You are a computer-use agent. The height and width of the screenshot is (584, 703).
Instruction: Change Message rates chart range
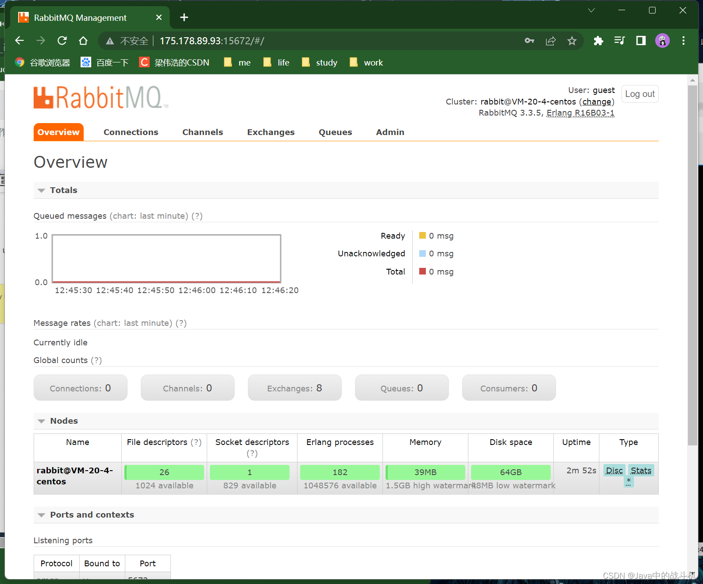(x=133, y=323)
